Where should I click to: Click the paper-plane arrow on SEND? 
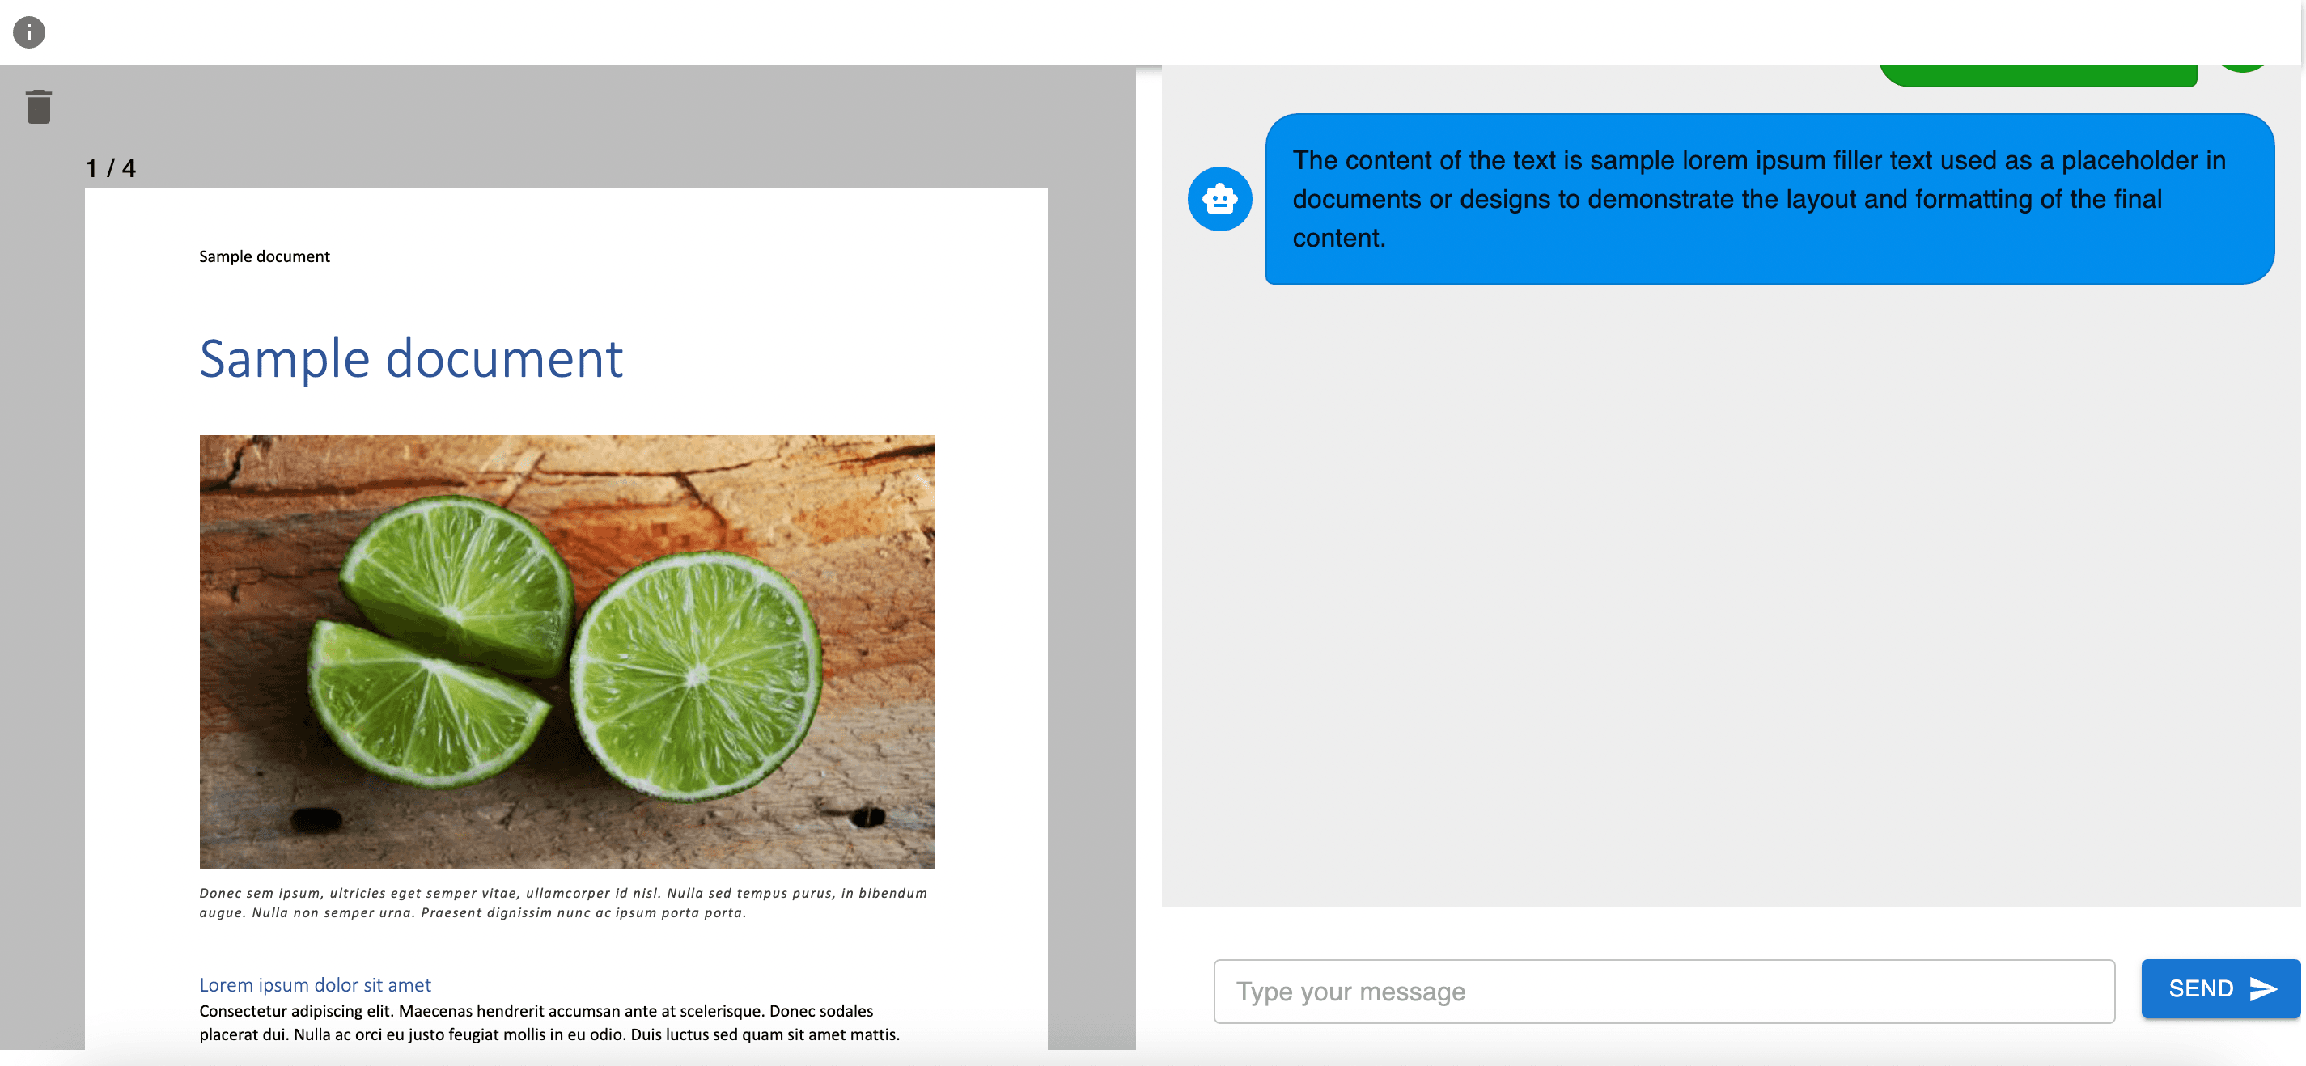[x=2263, y=989]
